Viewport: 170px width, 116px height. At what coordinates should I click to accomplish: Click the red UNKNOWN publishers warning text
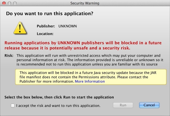[83, 45]
